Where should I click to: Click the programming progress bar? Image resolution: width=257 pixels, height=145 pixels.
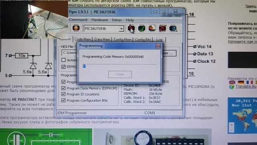tap(120, 66)
